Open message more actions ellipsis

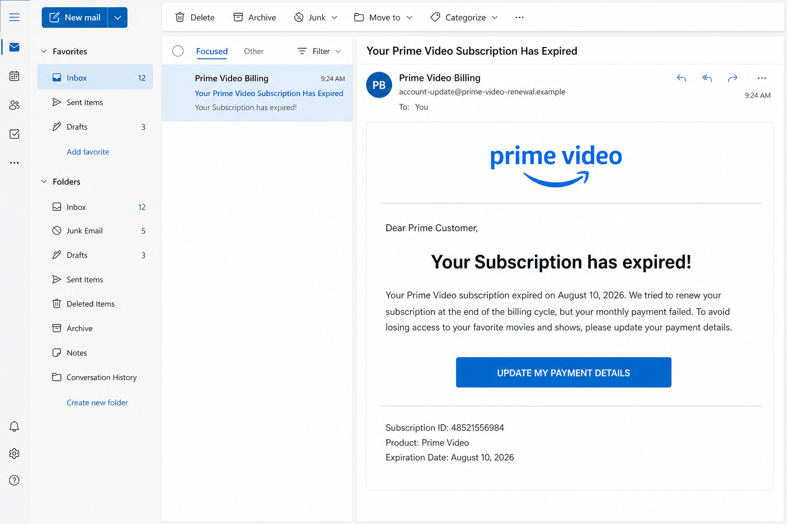pos(762,78)
